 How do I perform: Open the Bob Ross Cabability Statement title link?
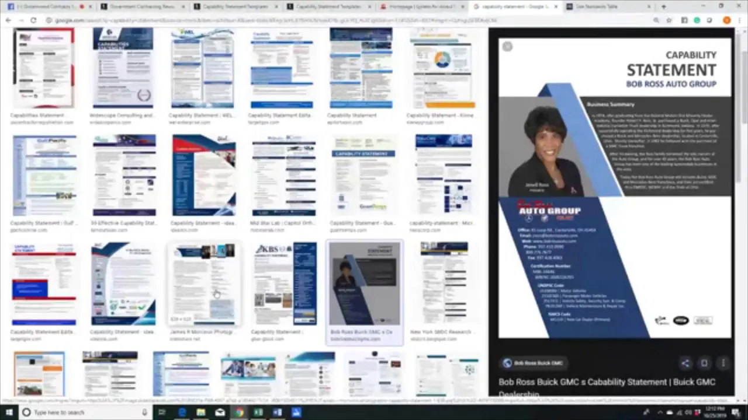tap(608, 387)
